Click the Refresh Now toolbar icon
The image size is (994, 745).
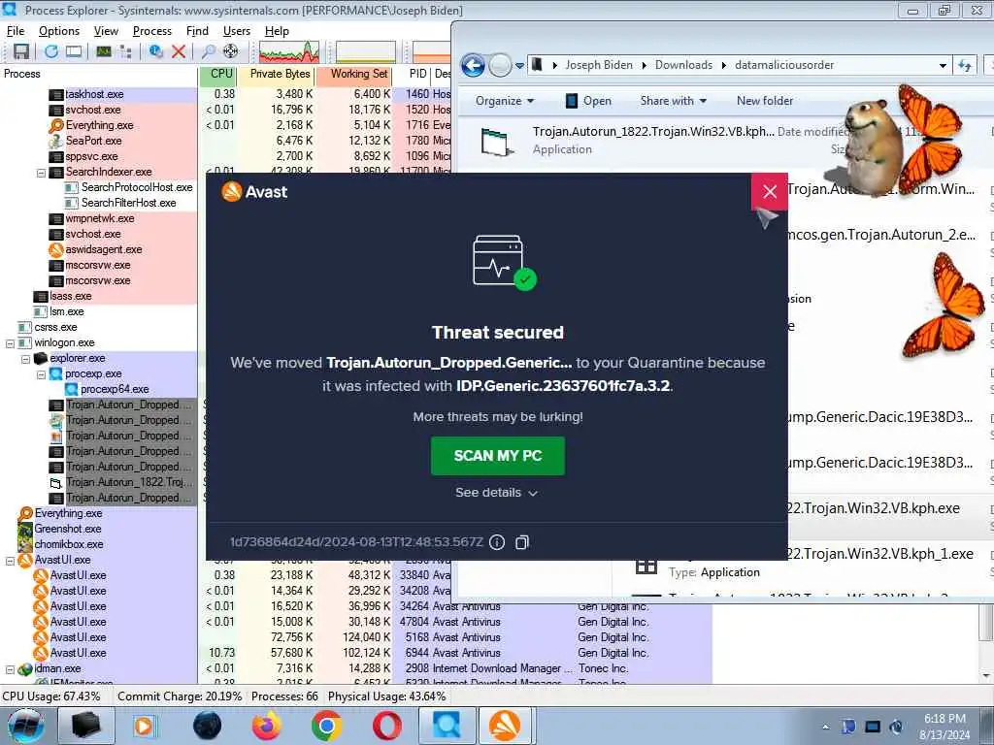[51, 51]
